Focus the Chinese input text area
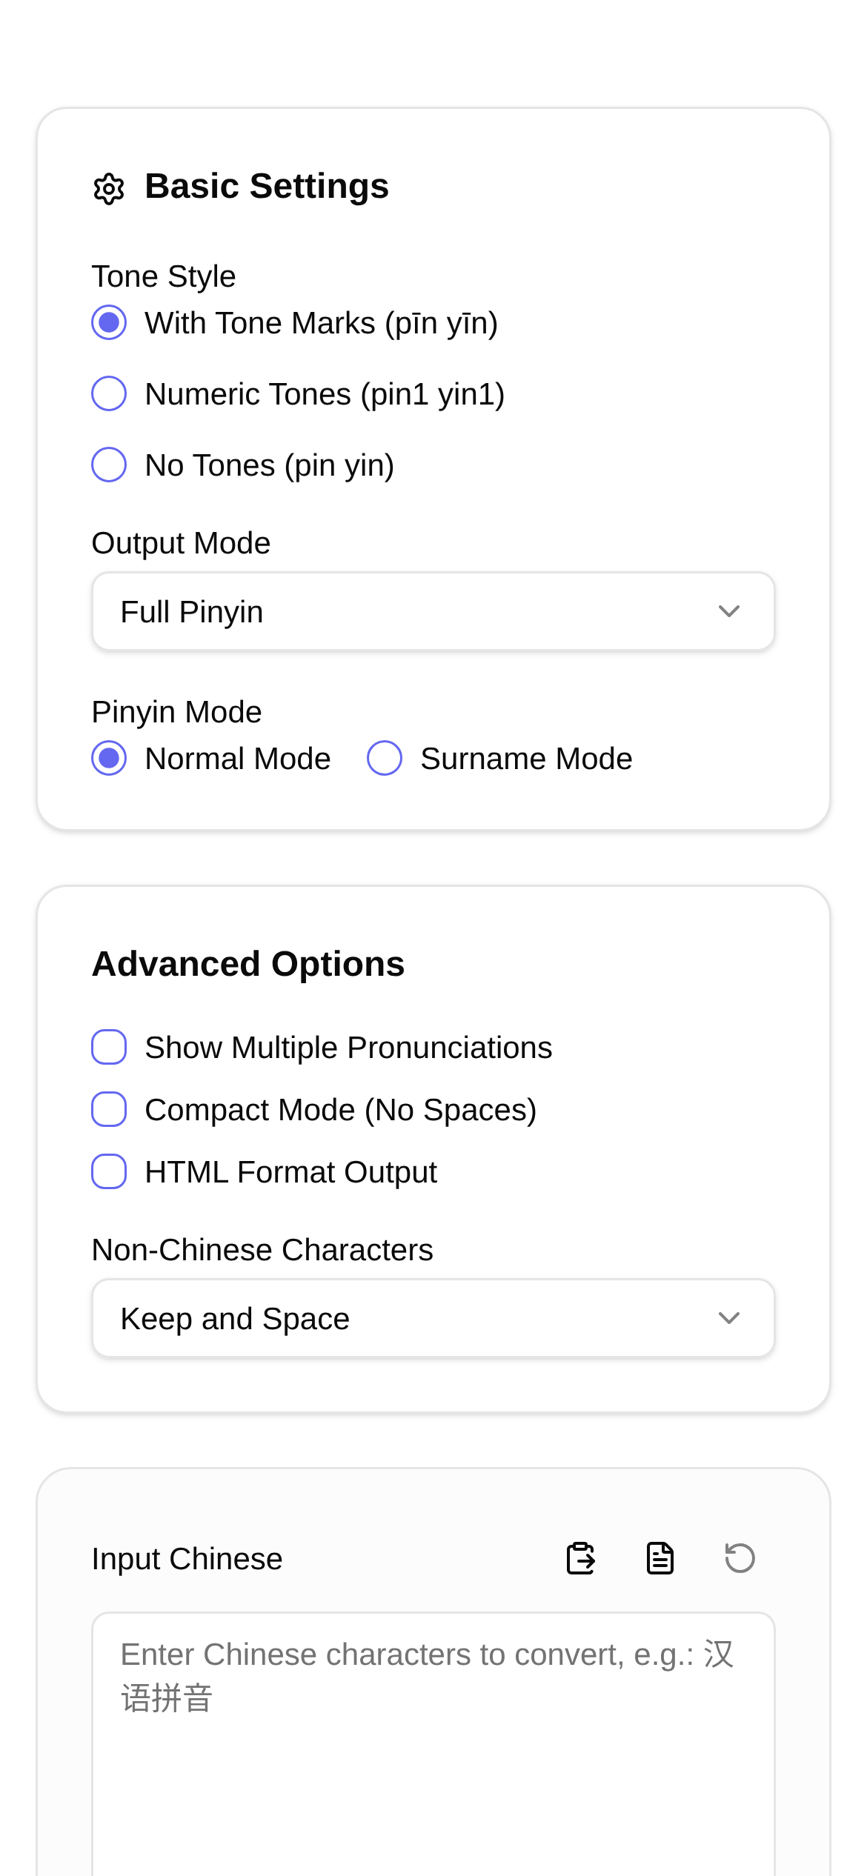 (x=433, y=1763)
